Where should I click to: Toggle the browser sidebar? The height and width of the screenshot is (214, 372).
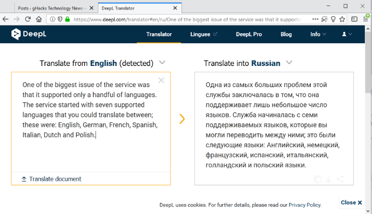354,19
